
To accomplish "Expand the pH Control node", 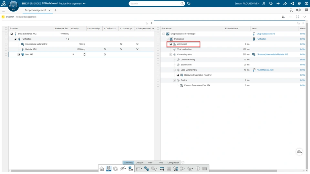I will click(171, 44).
